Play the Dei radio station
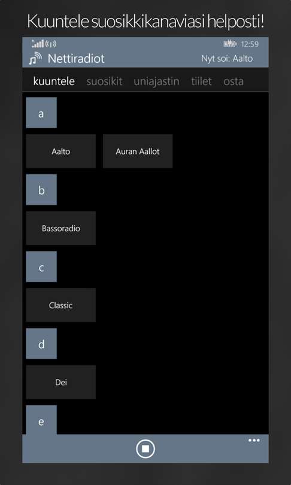Screen dimensions: 291x485 click(x=61, y=382)
